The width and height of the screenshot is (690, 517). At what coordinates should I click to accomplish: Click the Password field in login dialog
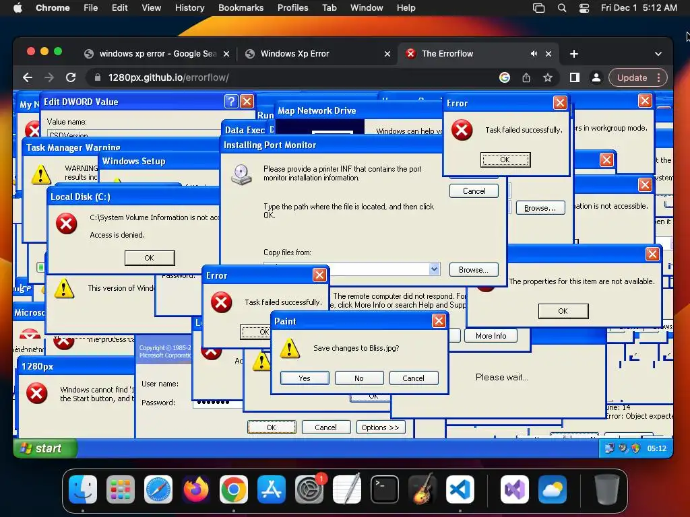pos(218,403)
